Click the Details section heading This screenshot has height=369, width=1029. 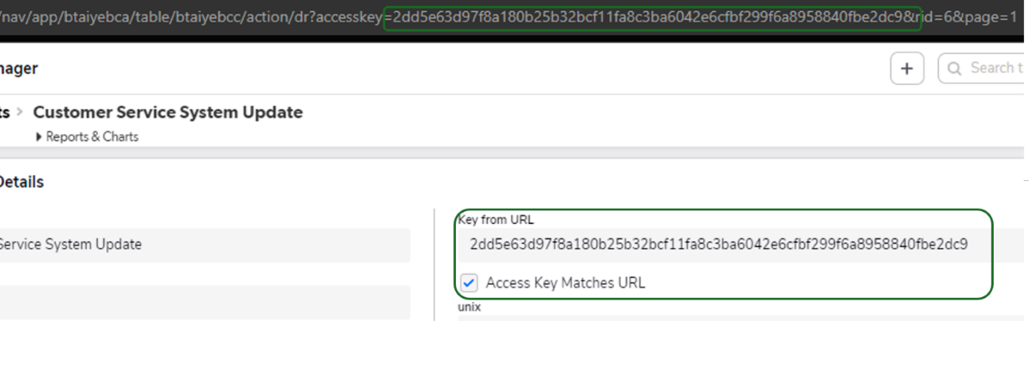pyautogui.click(x=22, y=182)
